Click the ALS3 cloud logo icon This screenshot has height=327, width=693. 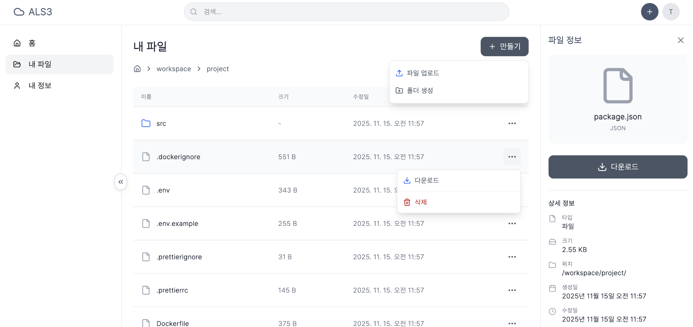click(x=19, y=12)
